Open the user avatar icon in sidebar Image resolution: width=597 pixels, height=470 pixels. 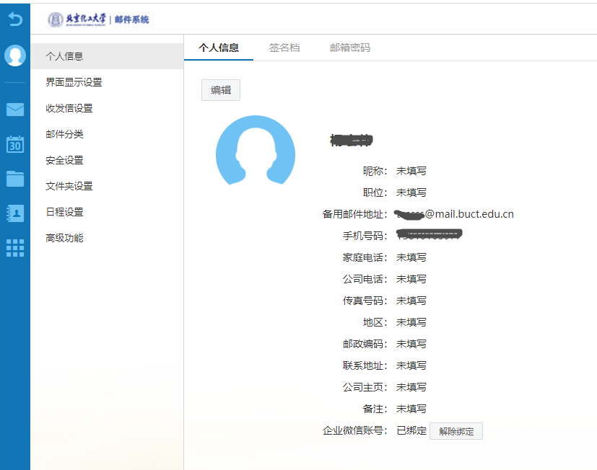tap(15, 56)
